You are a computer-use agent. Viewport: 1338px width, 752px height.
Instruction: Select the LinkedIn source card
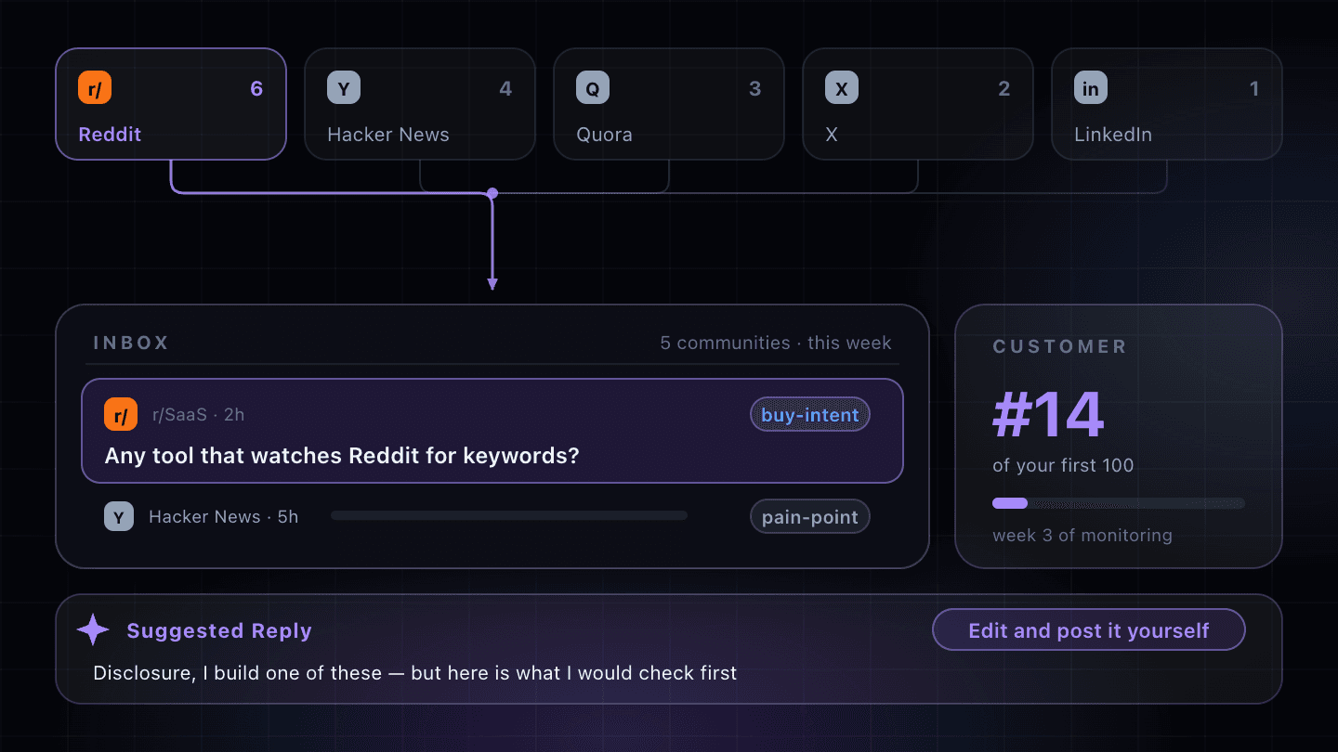pos(1167,104)
